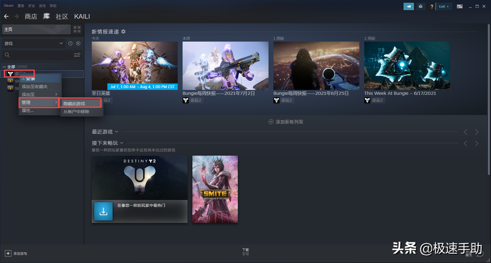Go to the 商店 tab
This screenshot has width=491, height=263.
[31, 17]
